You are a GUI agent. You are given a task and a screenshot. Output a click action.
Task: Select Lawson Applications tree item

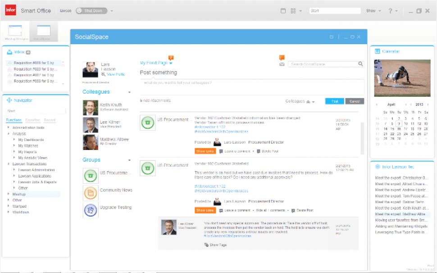point(35,176)
